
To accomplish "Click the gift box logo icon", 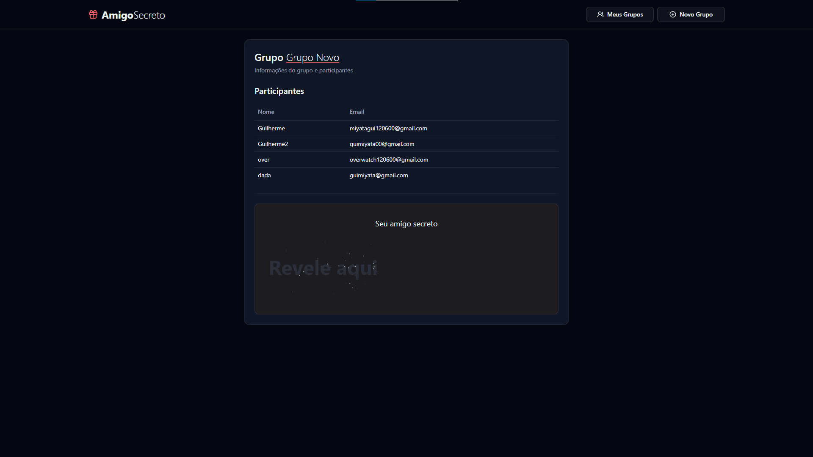I will pyautogui.click(x=93, y=15).
